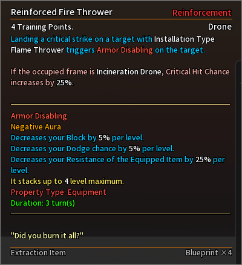The width and height of the screenshot is (242, 265).
Task: Click the Extraction Item footer label
Action: coord(38,253)
